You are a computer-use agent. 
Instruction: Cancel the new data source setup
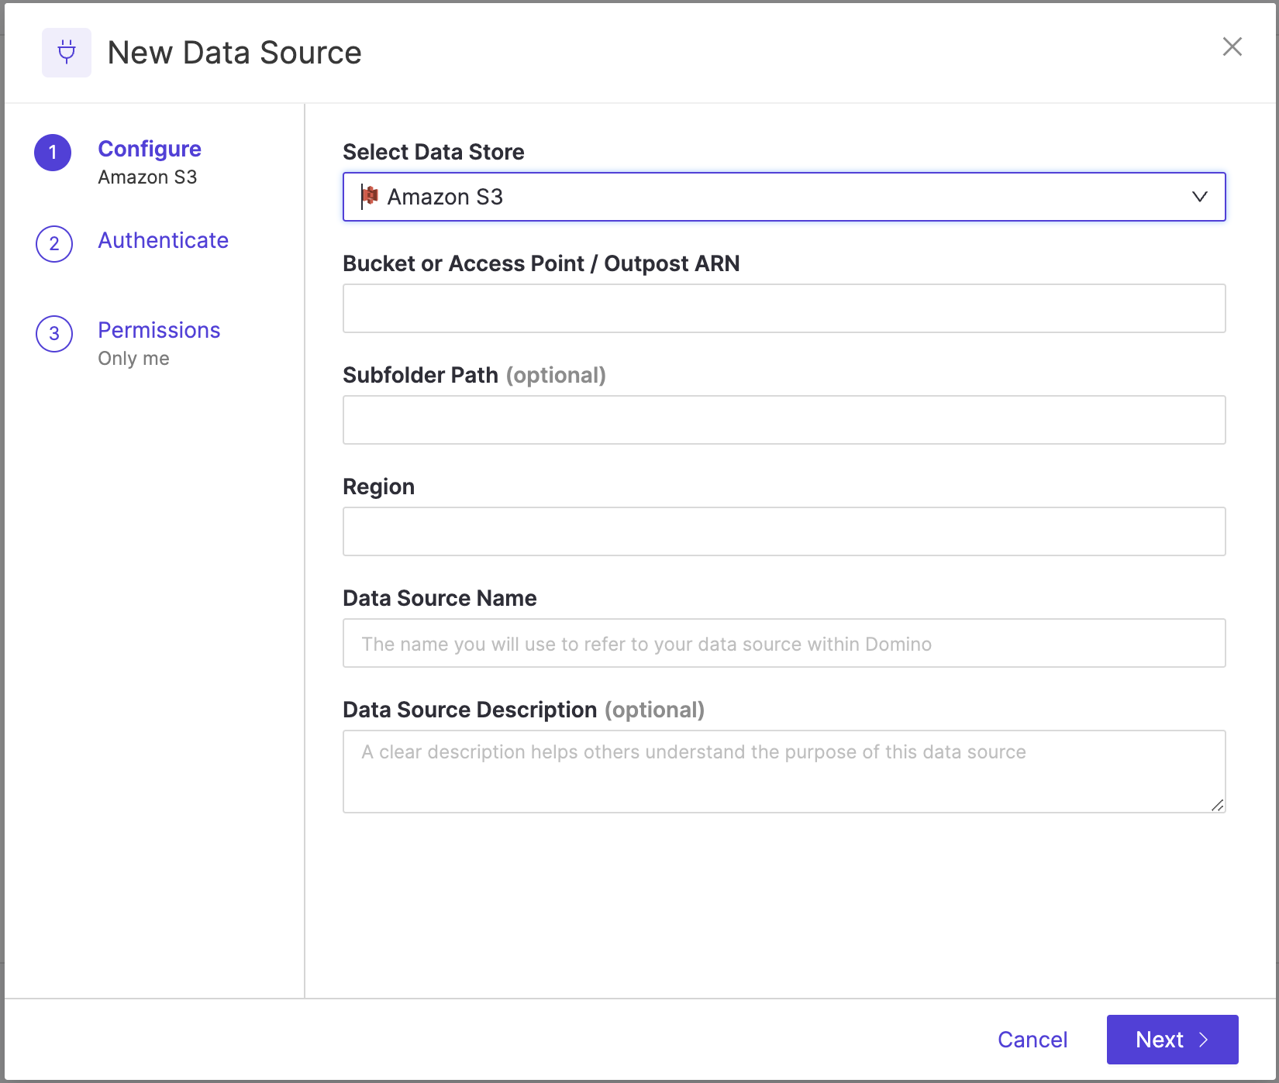1033,1040
